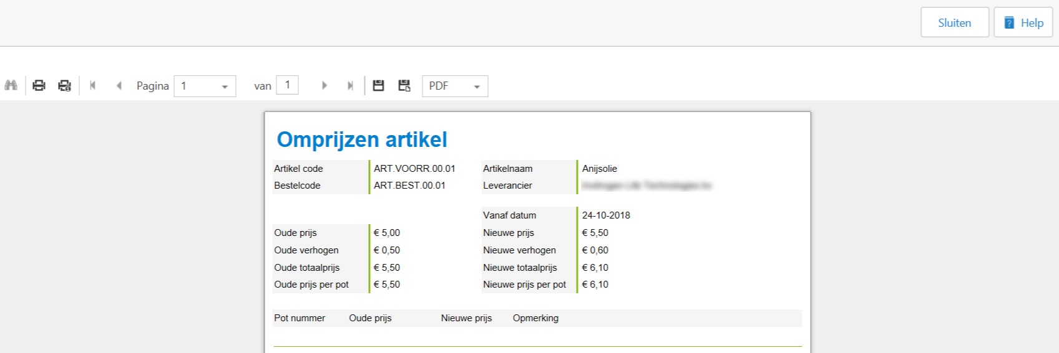This screenshot has width=1059, height=353.
Task: Click the order code ART.BEST.00.01
Action: (409, 186)
